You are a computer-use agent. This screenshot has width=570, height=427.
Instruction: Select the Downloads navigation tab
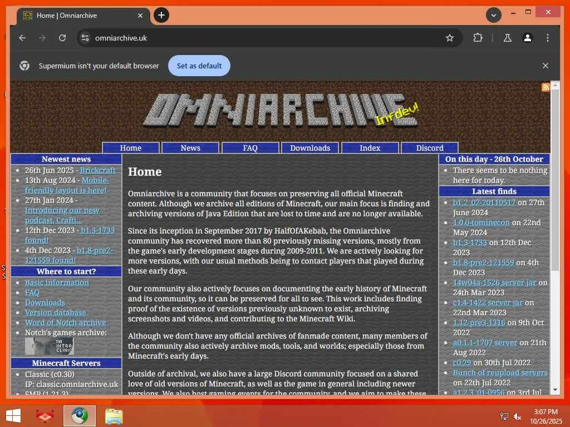coord(310,148)
